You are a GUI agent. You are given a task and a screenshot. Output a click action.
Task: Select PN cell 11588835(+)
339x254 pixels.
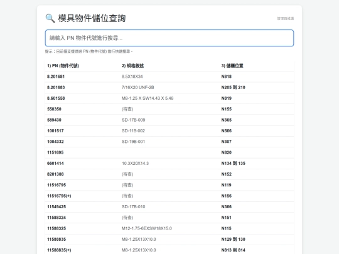[x=59, y=250]
